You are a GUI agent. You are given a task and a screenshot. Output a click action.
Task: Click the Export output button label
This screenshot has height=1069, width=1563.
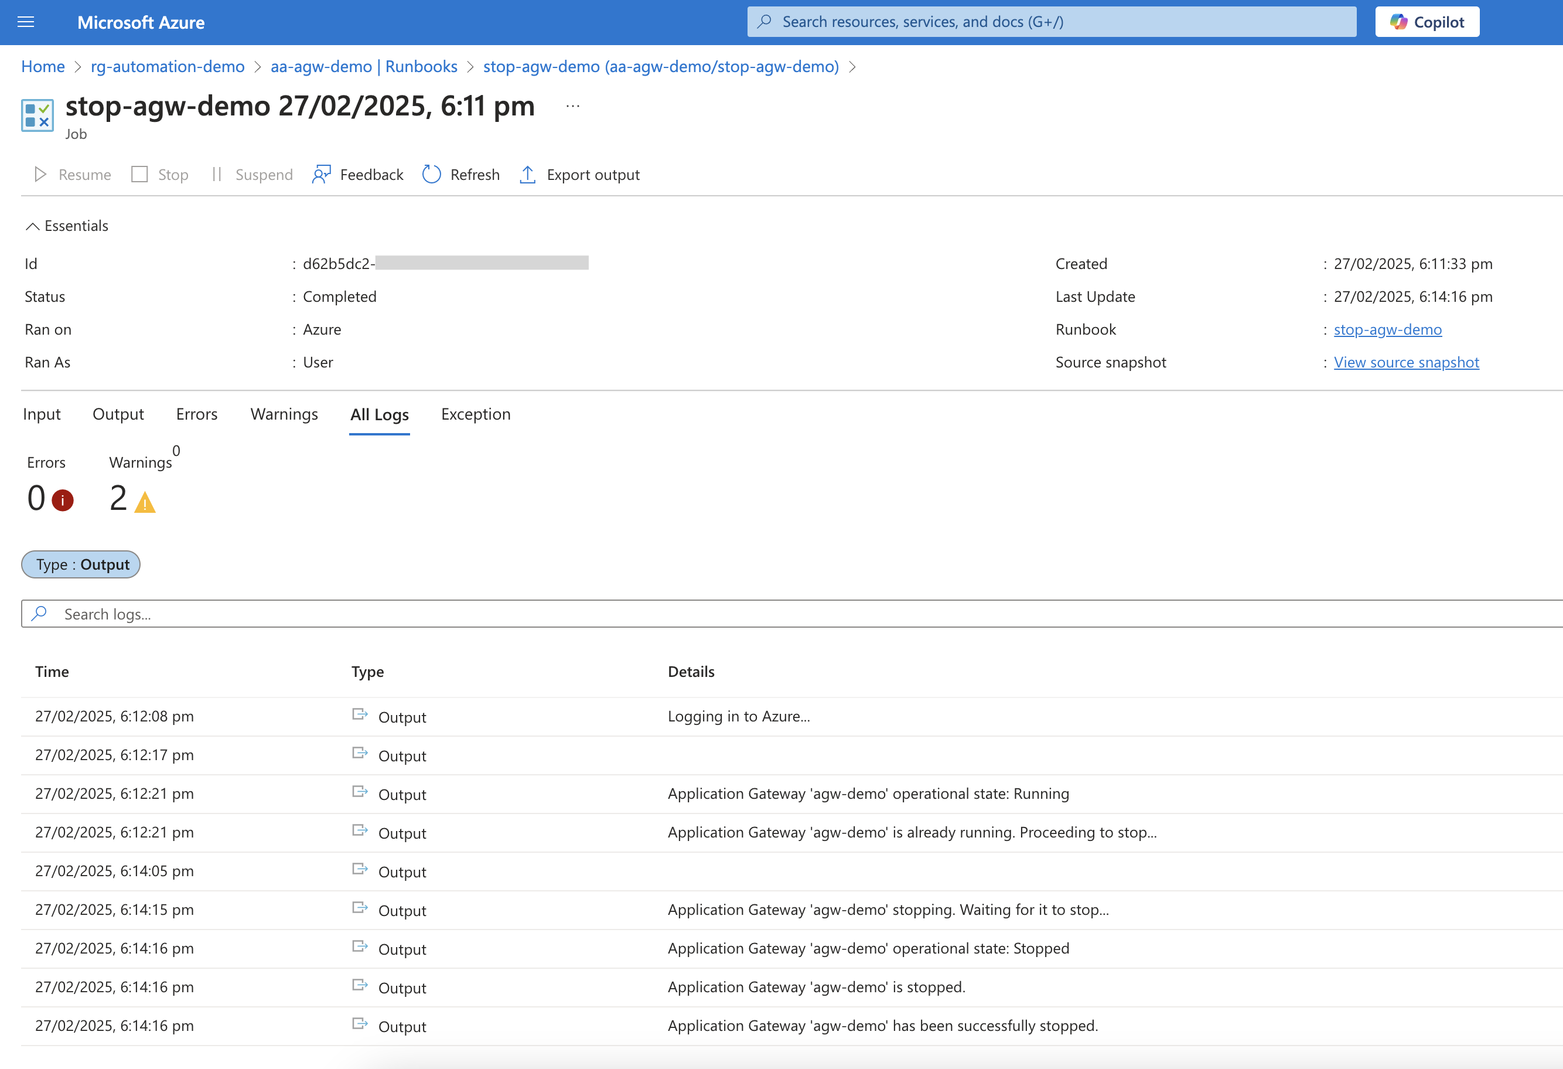coord(593,175)
